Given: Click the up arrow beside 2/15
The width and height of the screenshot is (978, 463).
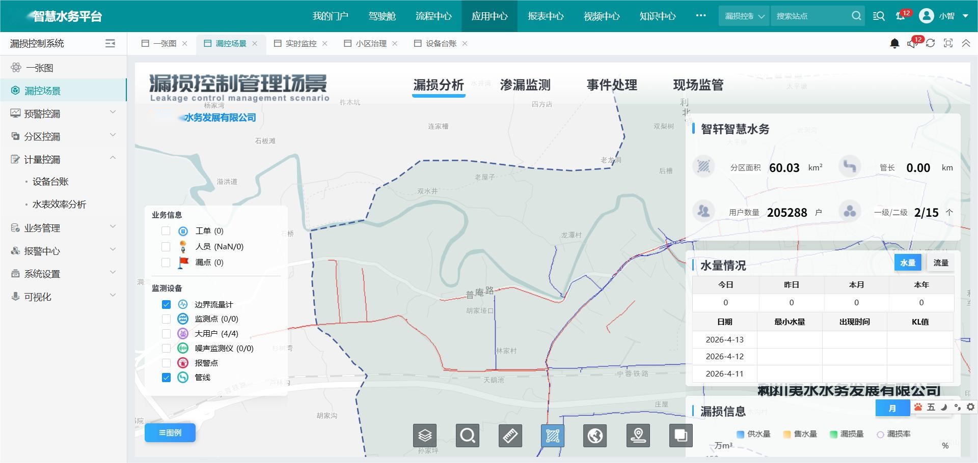Looking at the screenshot, I should pos(949,213).
